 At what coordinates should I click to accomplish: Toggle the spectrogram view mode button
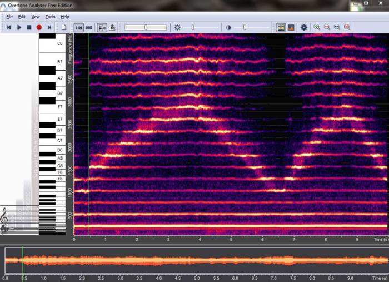pyautogui.click(x=281, y=27)
